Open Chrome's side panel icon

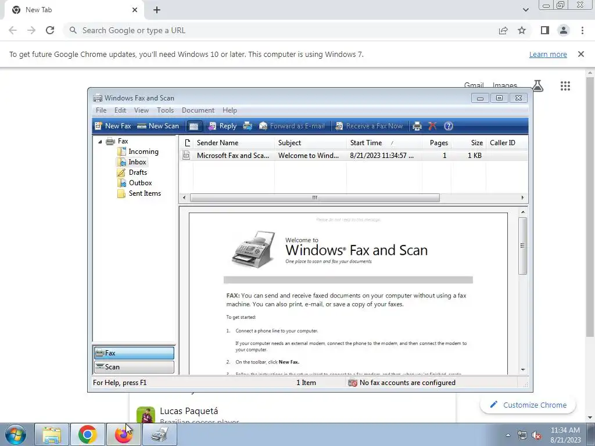545,30
